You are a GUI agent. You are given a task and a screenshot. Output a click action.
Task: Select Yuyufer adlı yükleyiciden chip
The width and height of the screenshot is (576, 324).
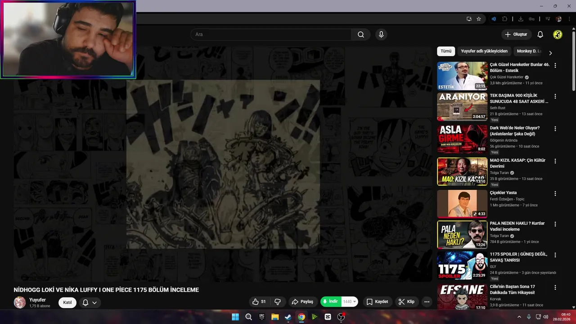tap(484, 51)
